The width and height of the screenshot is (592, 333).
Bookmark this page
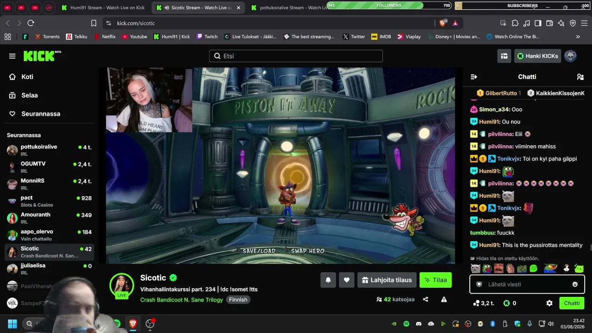(x=94, y=23)
